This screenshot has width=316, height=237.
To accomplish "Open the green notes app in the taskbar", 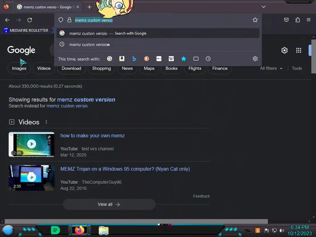I will click(55, 230).
